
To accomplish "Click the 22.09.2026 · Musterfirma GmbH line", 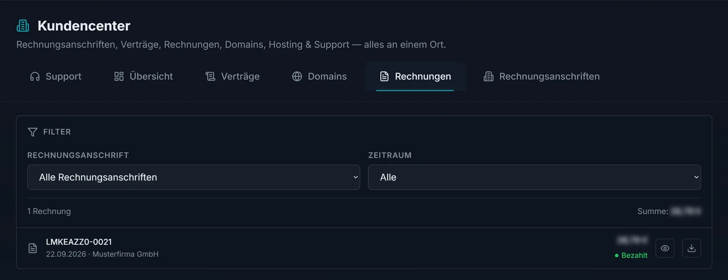I will (102, 254).
